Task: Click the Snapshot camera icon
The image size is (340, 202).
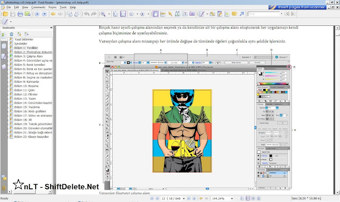Action: (192, 14)
